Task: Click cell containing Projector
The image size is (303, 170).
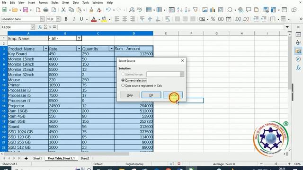Action: point(28,106)
